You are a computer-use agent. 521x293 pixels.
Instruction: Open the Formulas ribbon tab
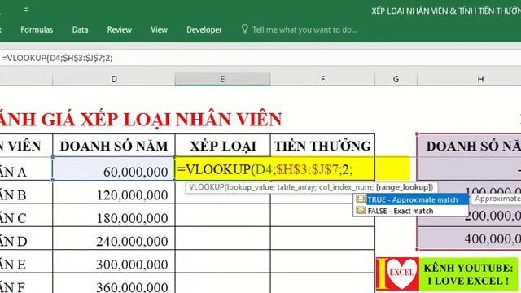[37, 30]
